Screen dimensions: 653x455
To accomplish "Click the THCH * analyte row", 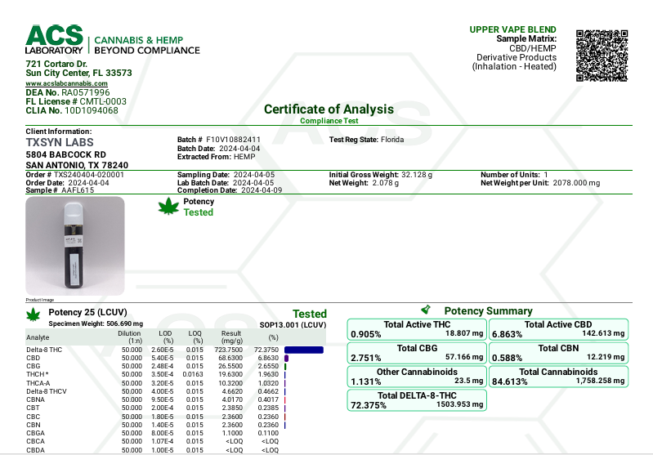I will 175,374.
